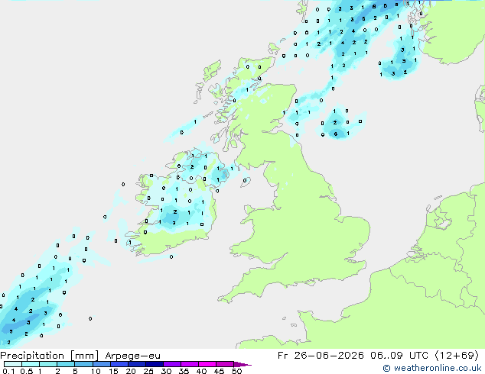Click legend swatch between 0.1 and 0.5

pos(13,364)
